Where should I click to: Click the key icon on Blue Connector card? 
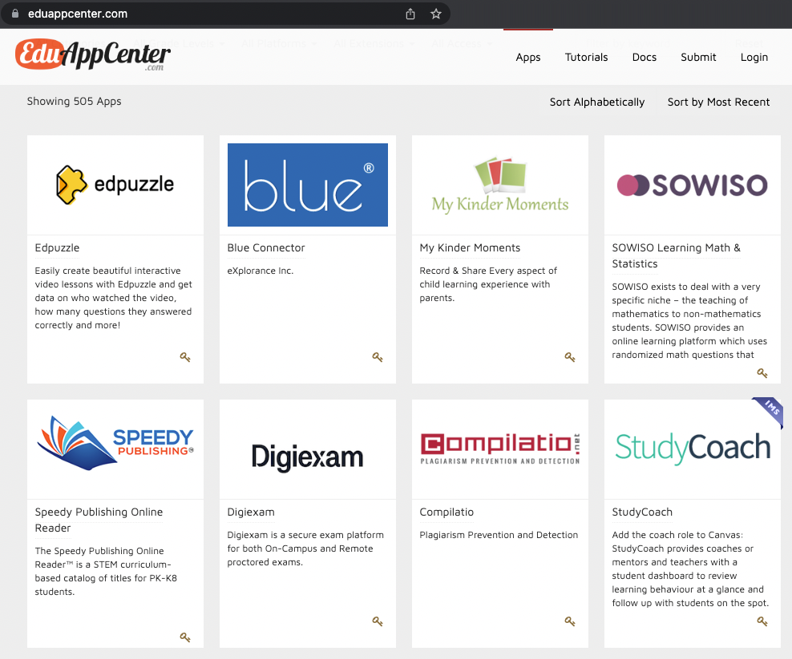[378, 357]
